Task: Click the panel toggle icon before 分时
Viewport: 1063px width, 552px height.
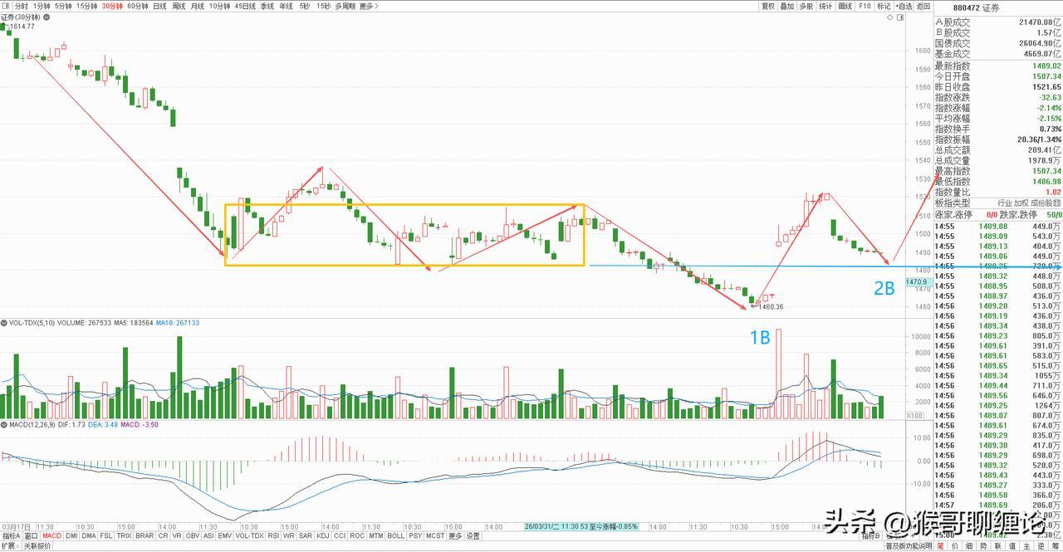Action: [6, 6]
